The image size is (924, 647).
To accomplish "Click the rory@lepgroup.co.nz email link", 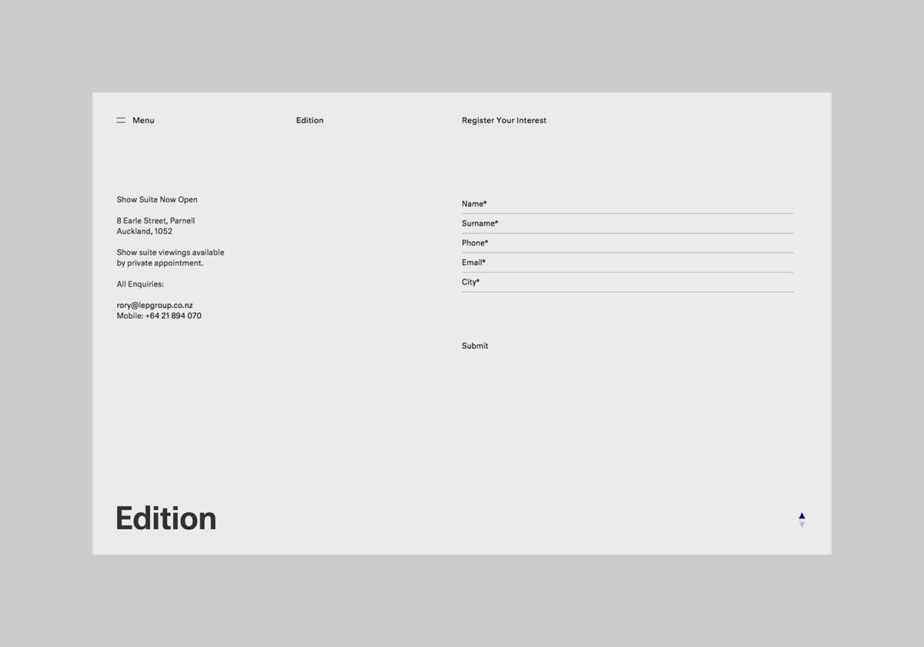I will [155, 305].
